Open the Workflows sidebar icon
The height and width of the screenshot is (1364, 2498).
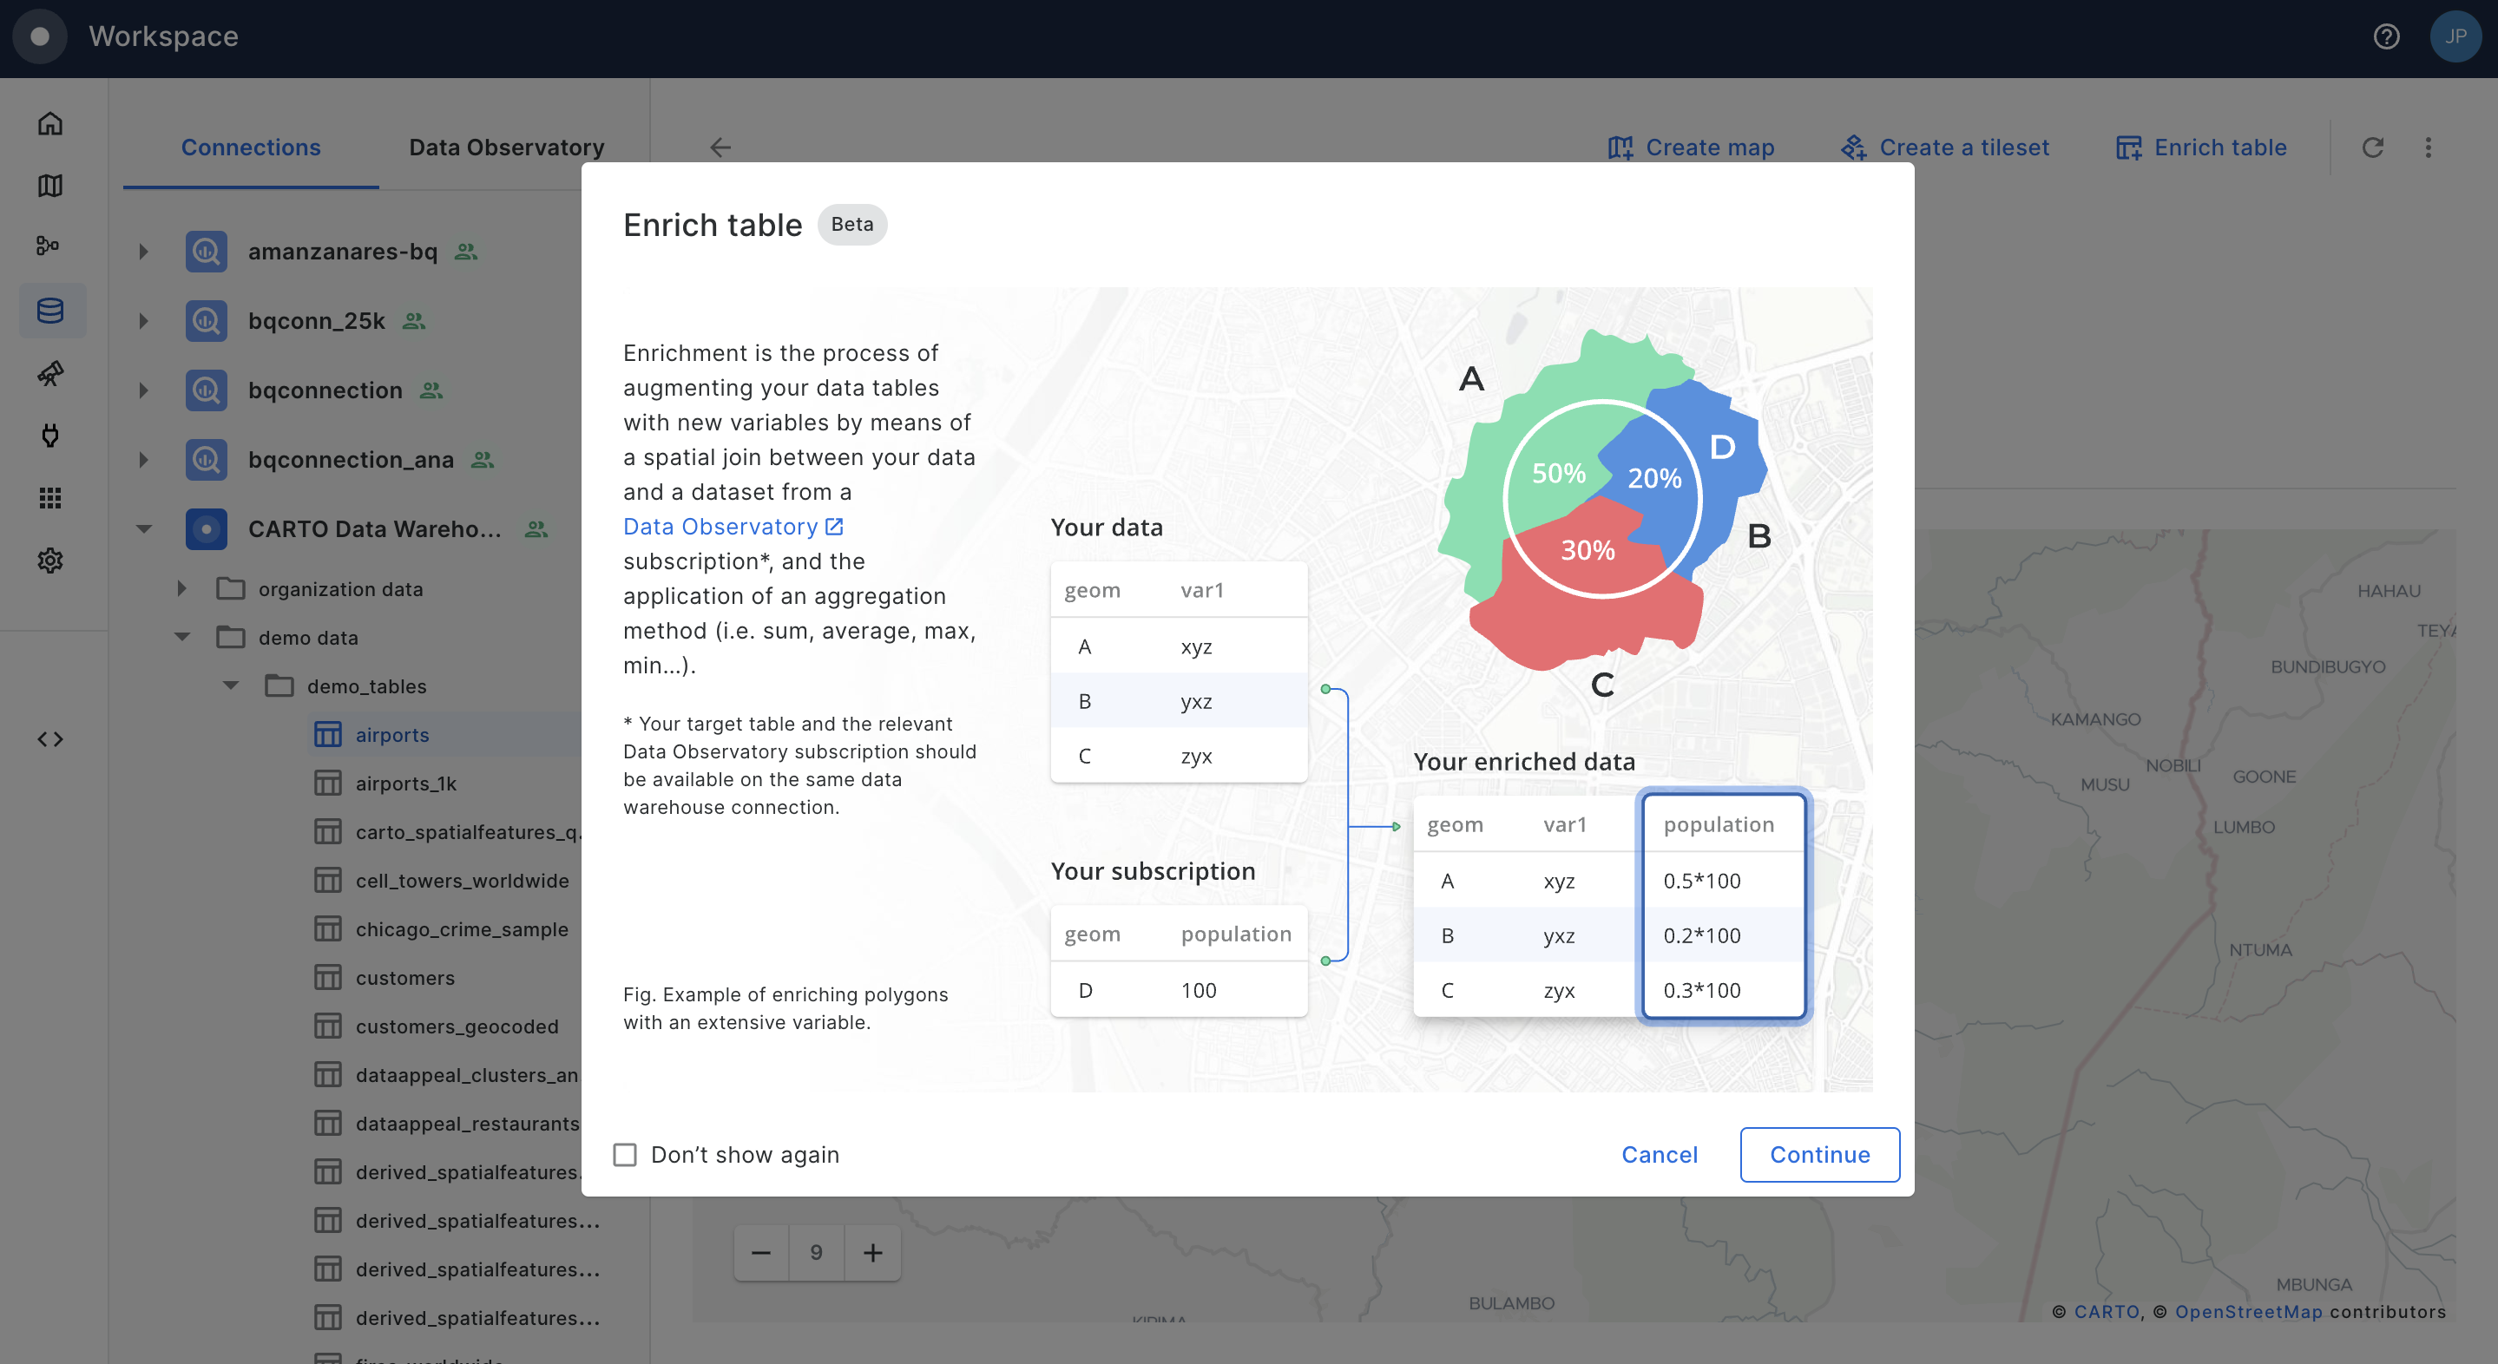tap(49, 246)
